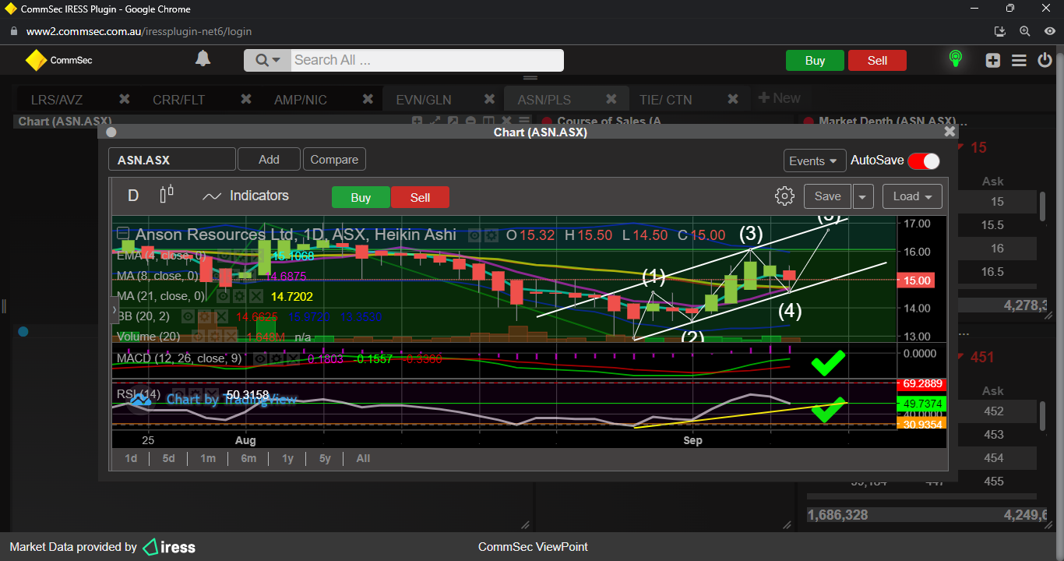Open the candlestick chart style menu
The height and width of the screenshot is (561, 1064).
167,195
